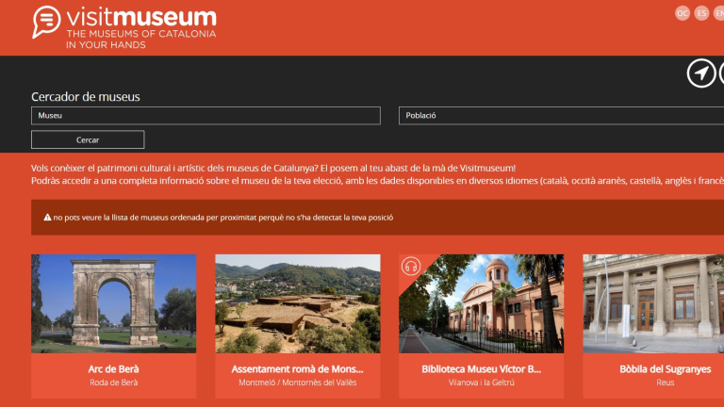
Task: Click Assentament romà de Mons... title
Action: [298, 369]
